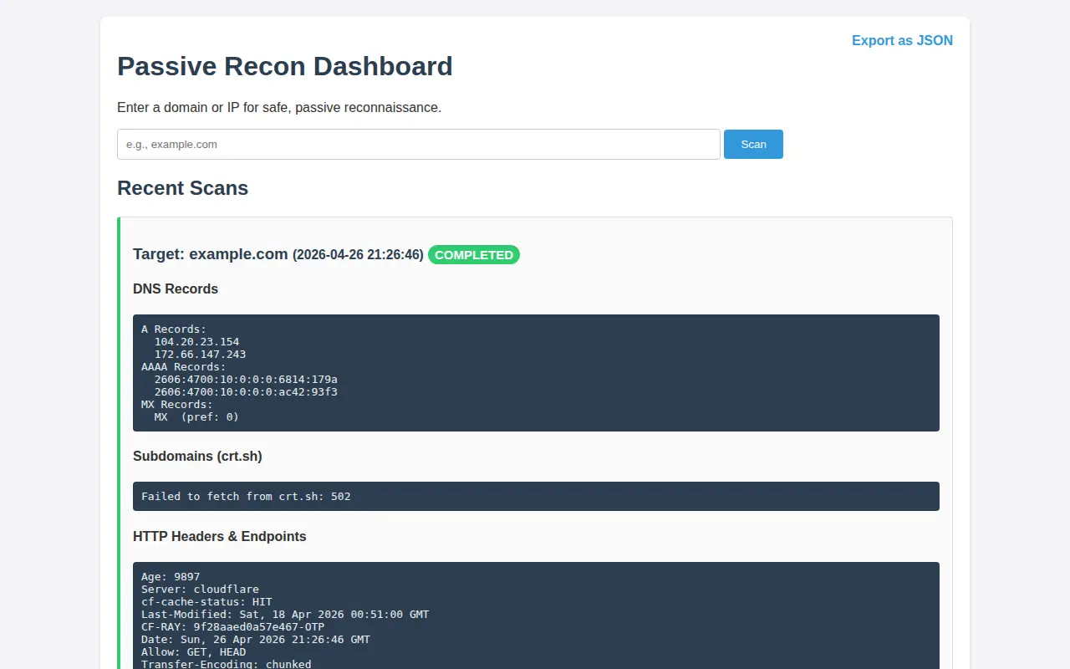Select the Date: Sun, 26 Apr 2026 line
Image resolution: width=1070 pixels, height=669 pixels.
[x=256, y=639]
